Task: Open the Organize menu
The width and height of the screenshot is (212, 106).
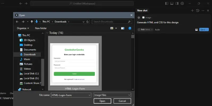Action: 23,28
